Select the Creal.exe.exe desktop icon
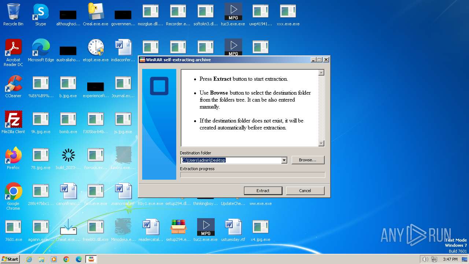469x264 pixels. coord(96,15)
